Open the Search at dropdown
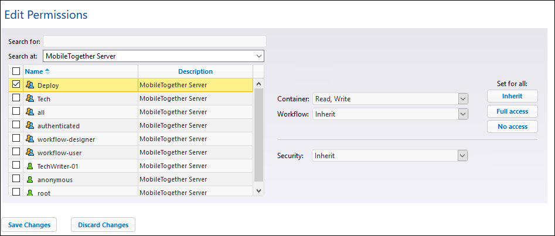This screenshot has width=555, height=236. coord(260,56)
